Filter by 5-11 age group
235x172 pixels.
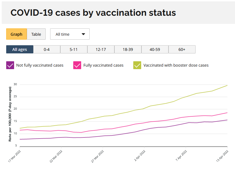[74, 49]
